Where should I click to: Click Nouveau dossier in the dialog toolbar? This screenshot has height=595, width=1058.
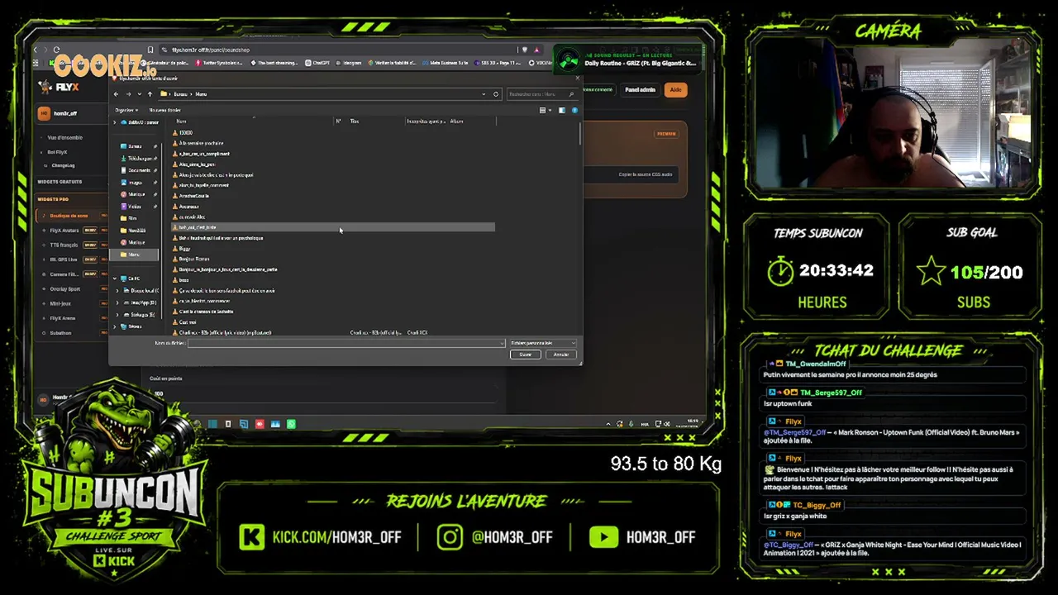164,110
